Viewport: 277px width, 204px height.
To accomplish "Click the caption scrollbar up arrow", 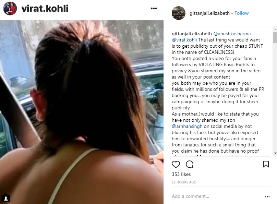I will pyautogui.click(x=275, y=29).
